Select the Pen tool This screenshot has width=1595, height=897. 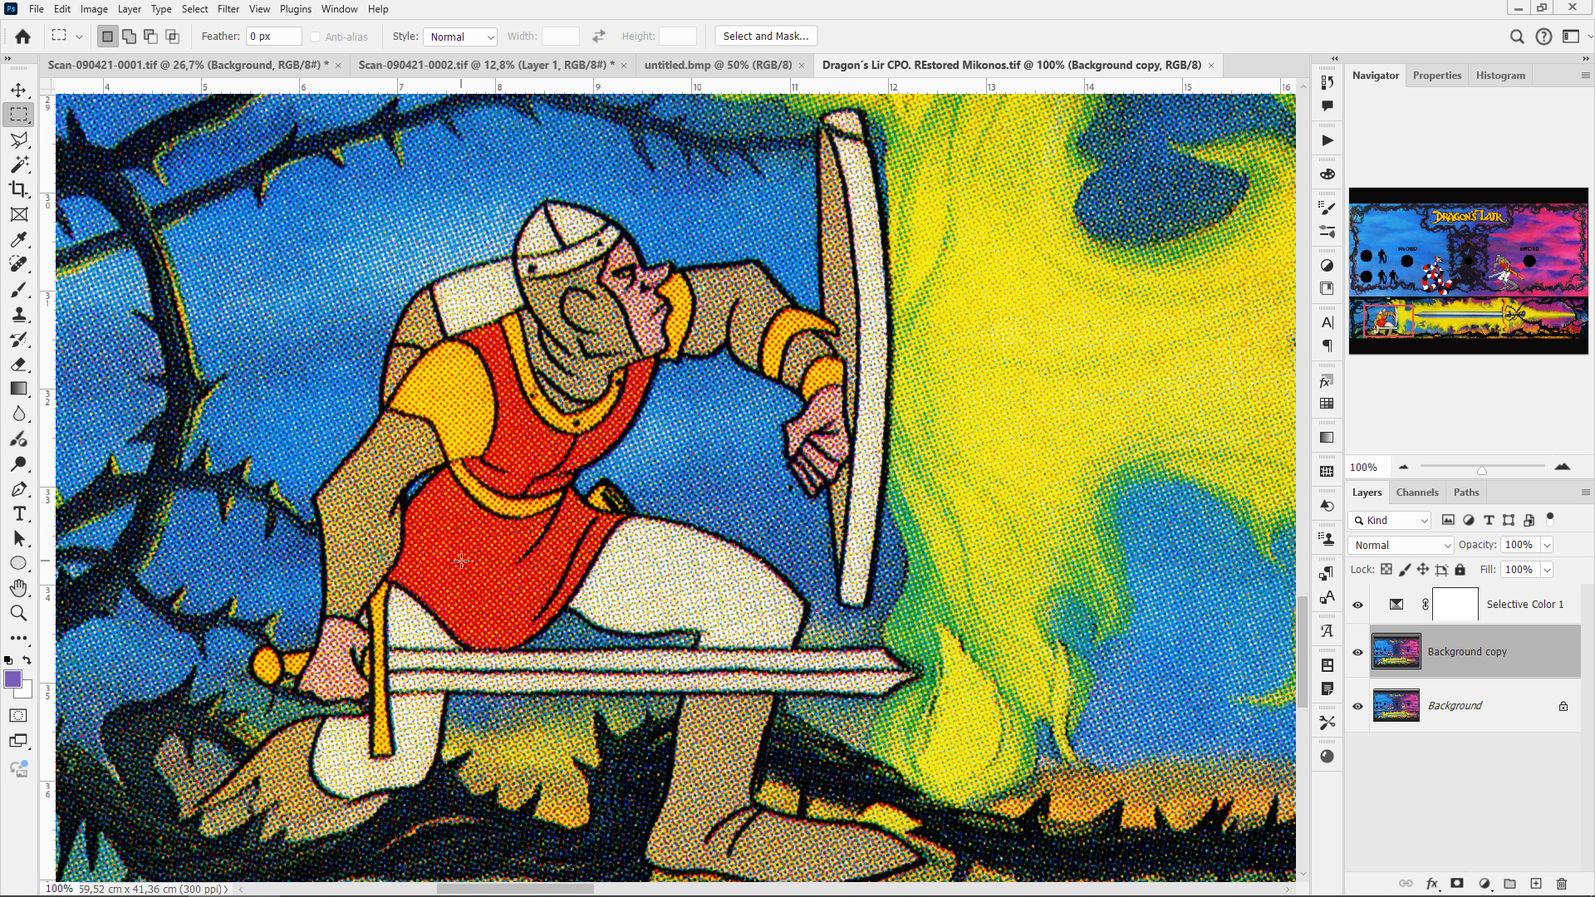(x=19, y=488)
